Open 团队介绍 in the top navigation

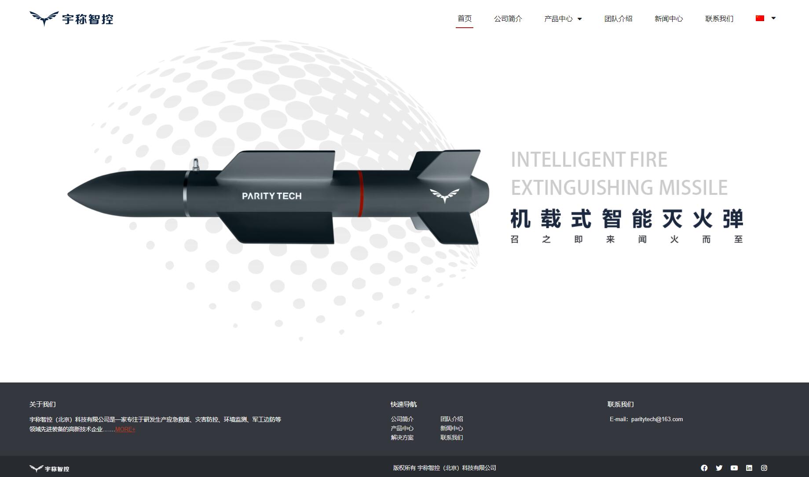click(618, 18)
